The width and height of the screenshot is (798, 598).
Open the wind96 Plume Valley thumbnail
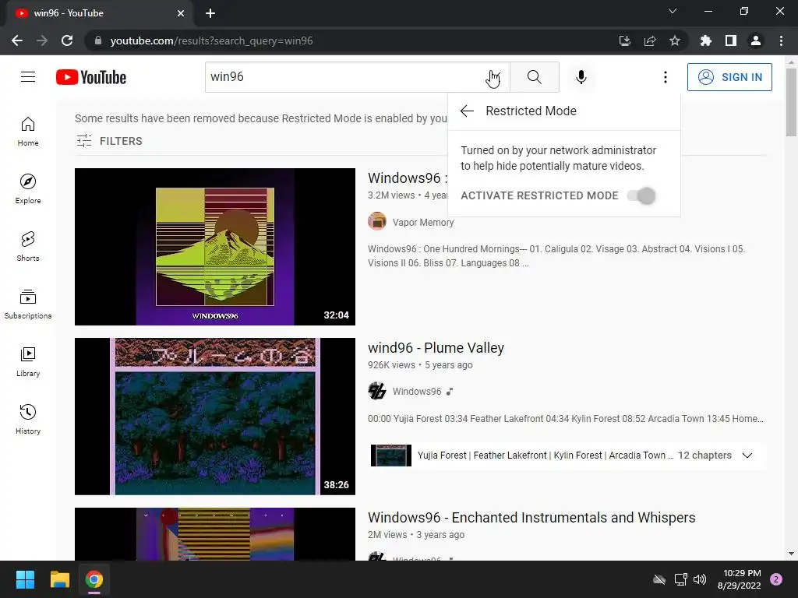(x=215, y=417)
